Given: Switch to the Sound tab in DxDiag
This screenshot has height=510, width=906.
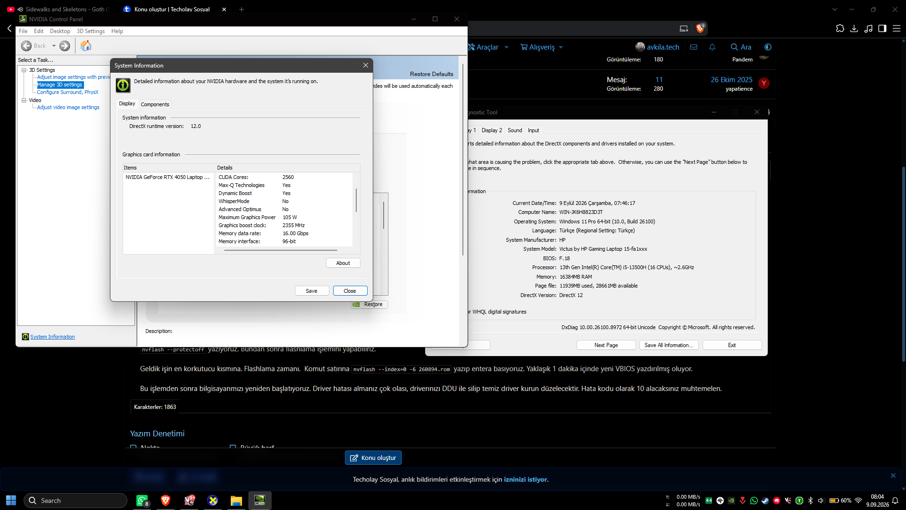Looking at the screenshot, I should pos(515,130).
